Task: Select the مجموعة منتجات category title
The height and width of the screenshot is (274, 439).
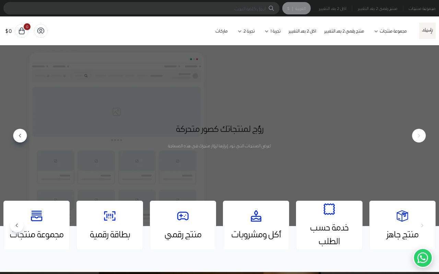Action: 37,235
